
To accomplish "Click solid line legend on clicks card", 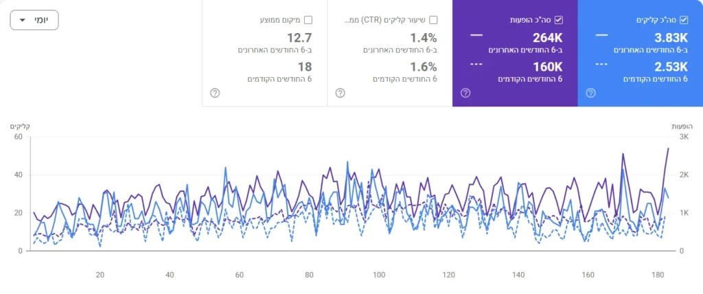I will (x=601, y=35).
